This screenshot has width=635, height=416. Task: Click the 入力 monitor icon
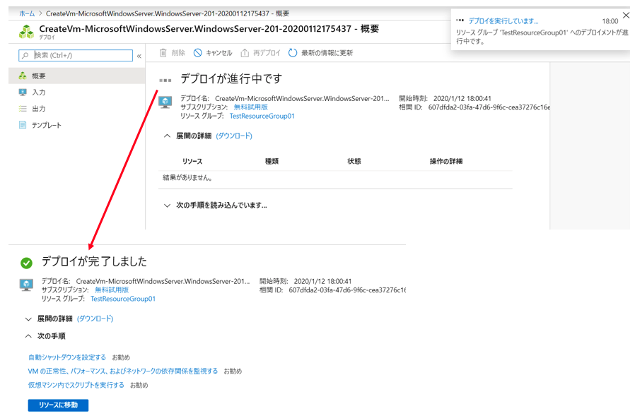click(x=23, y=93)
